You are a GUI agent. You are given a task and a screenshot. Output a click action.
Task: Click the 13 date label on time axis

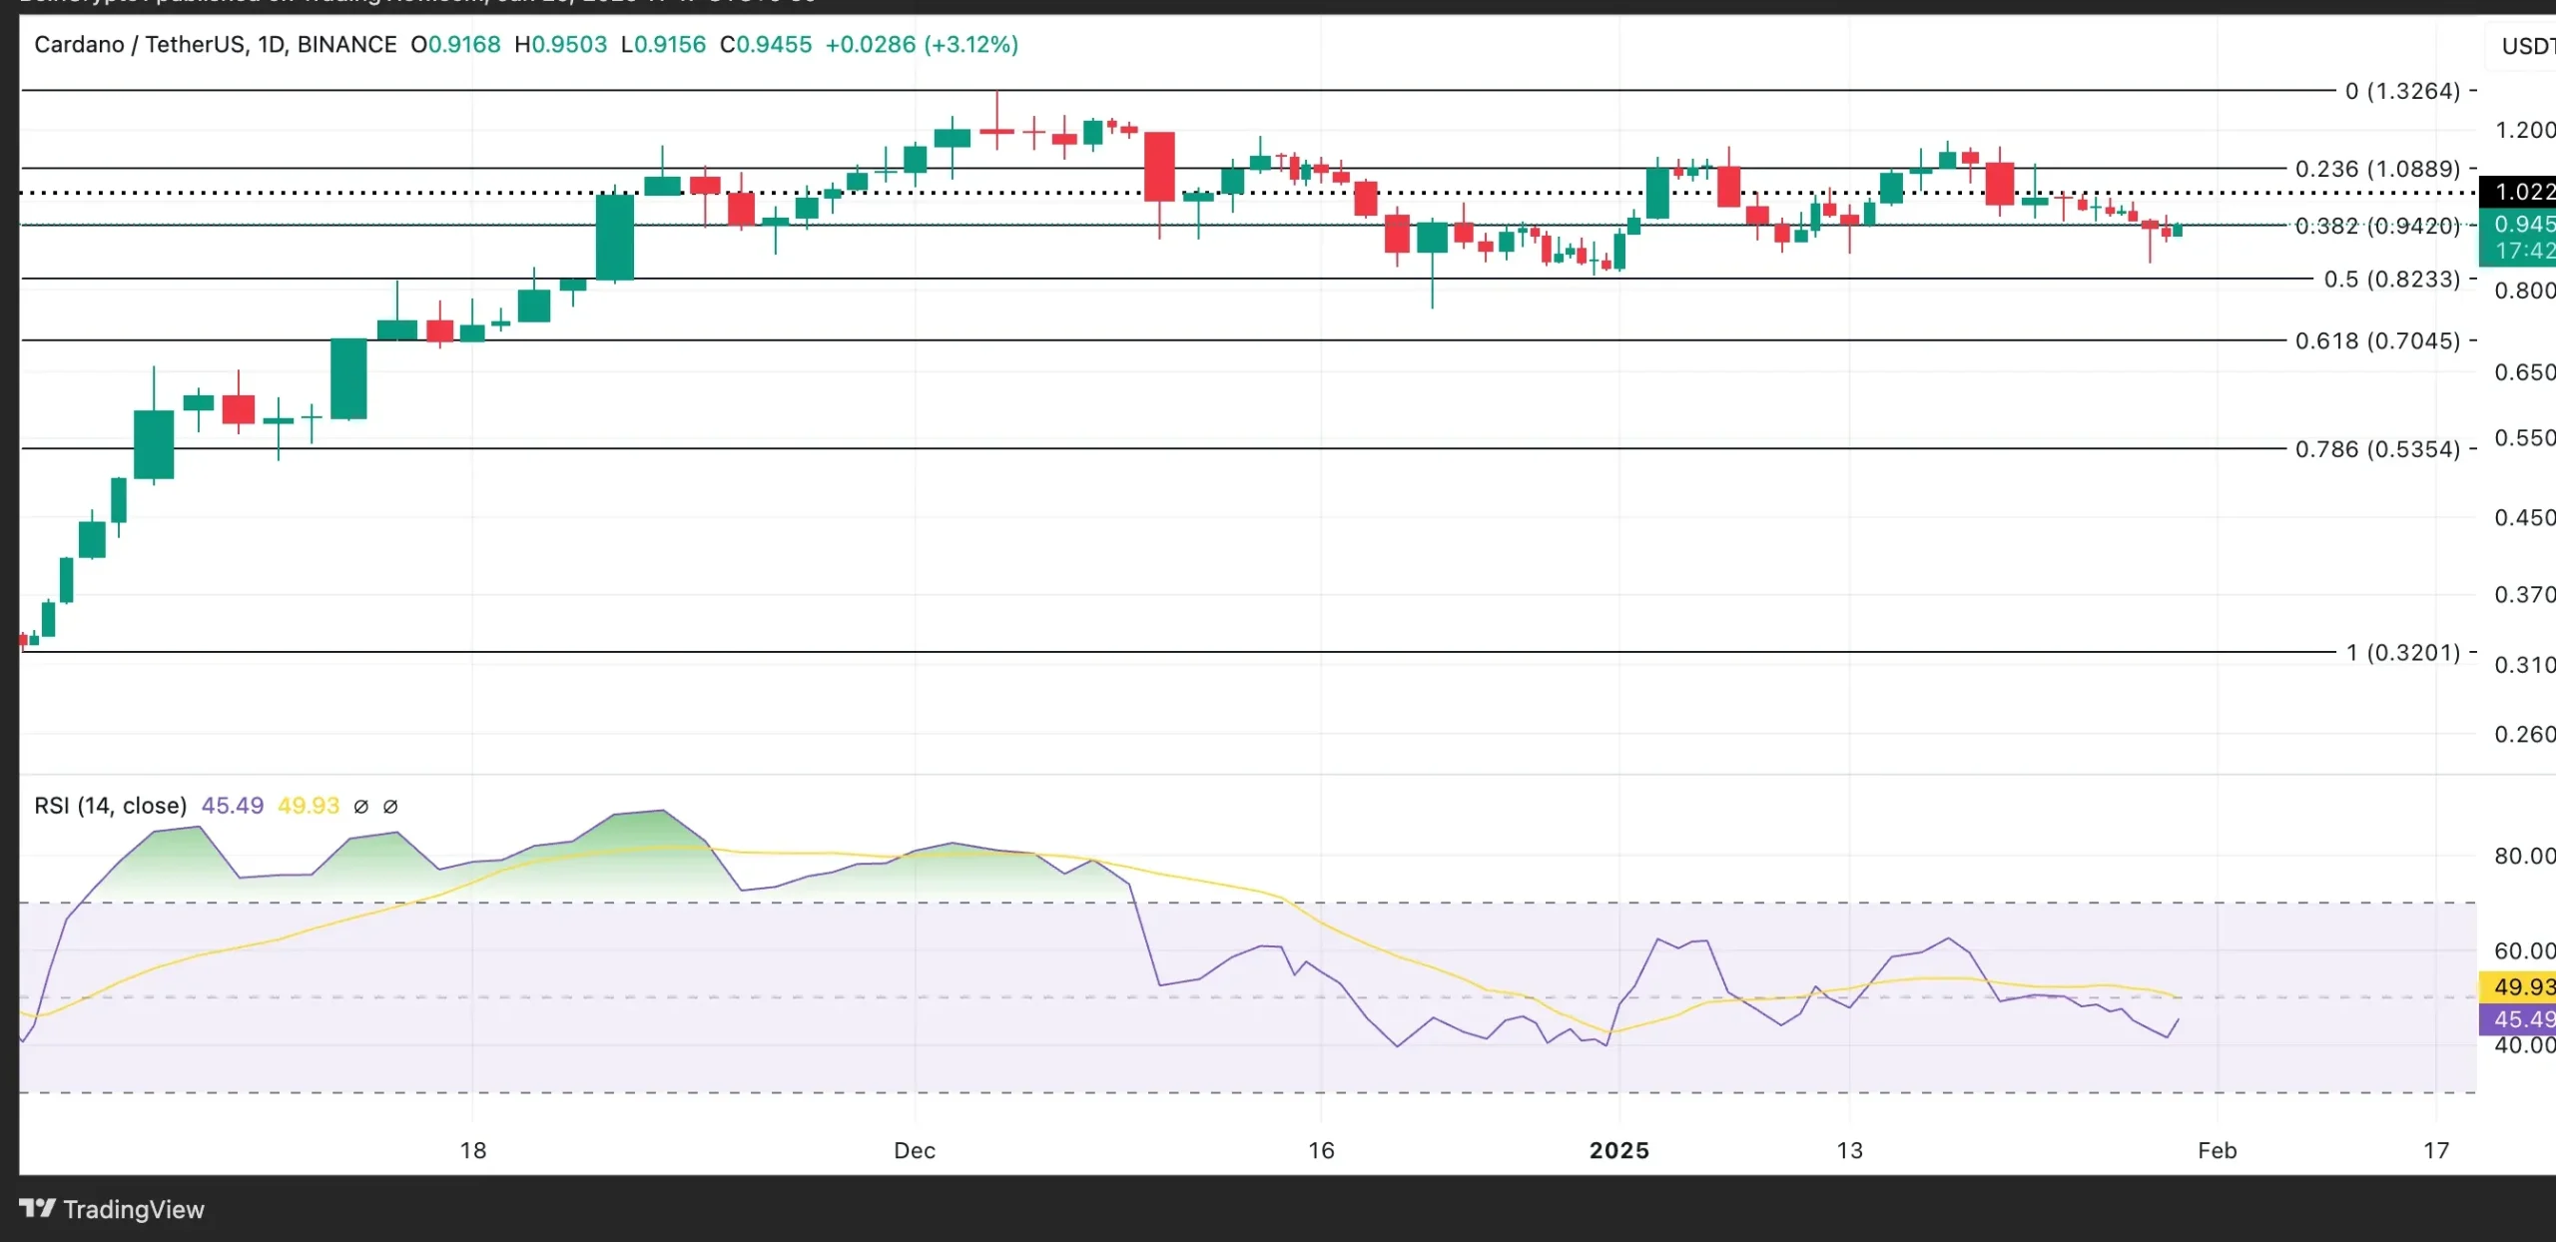[x=1850, y=1151]
